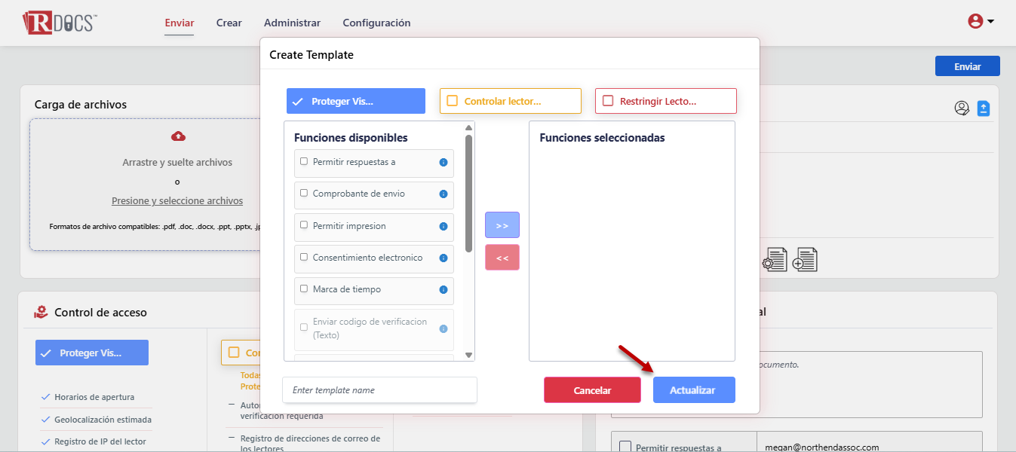The height and width of the screenshot is (452, 1016).
Task: Click the RDocs logo
Action: pyautogui.click(x=60, y=23)
